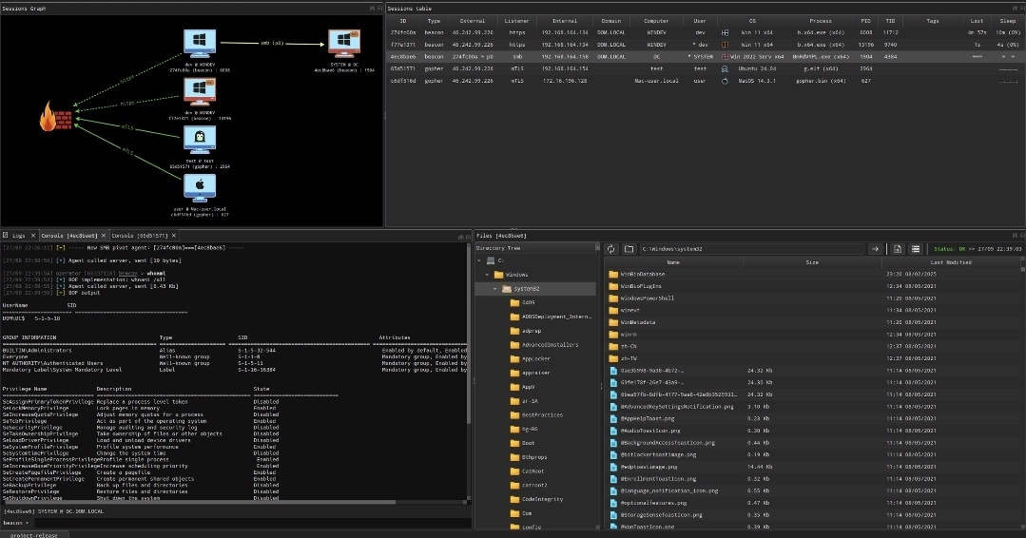Click the upload file icon in Files panel
This screenshot has width=1026, height=538.
(898, 249)
